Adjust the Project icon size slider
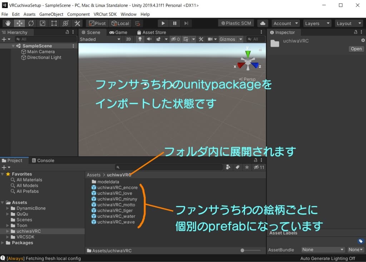366x262 pixels. tap(243, 251)
